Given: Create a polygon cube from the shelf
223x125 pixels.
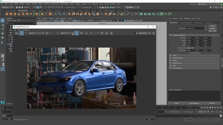Looking at the screenshot, I should (11, 14).
